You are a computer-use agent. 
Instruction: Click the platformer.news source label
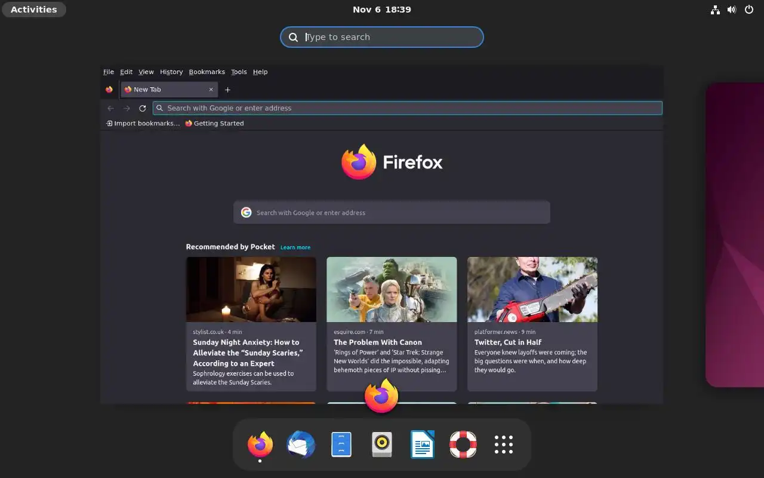[x=505, y=332]
